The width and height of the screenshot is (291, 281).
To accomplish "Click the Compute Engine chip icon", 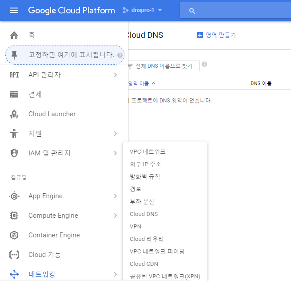I will click(x=14, y=216).
